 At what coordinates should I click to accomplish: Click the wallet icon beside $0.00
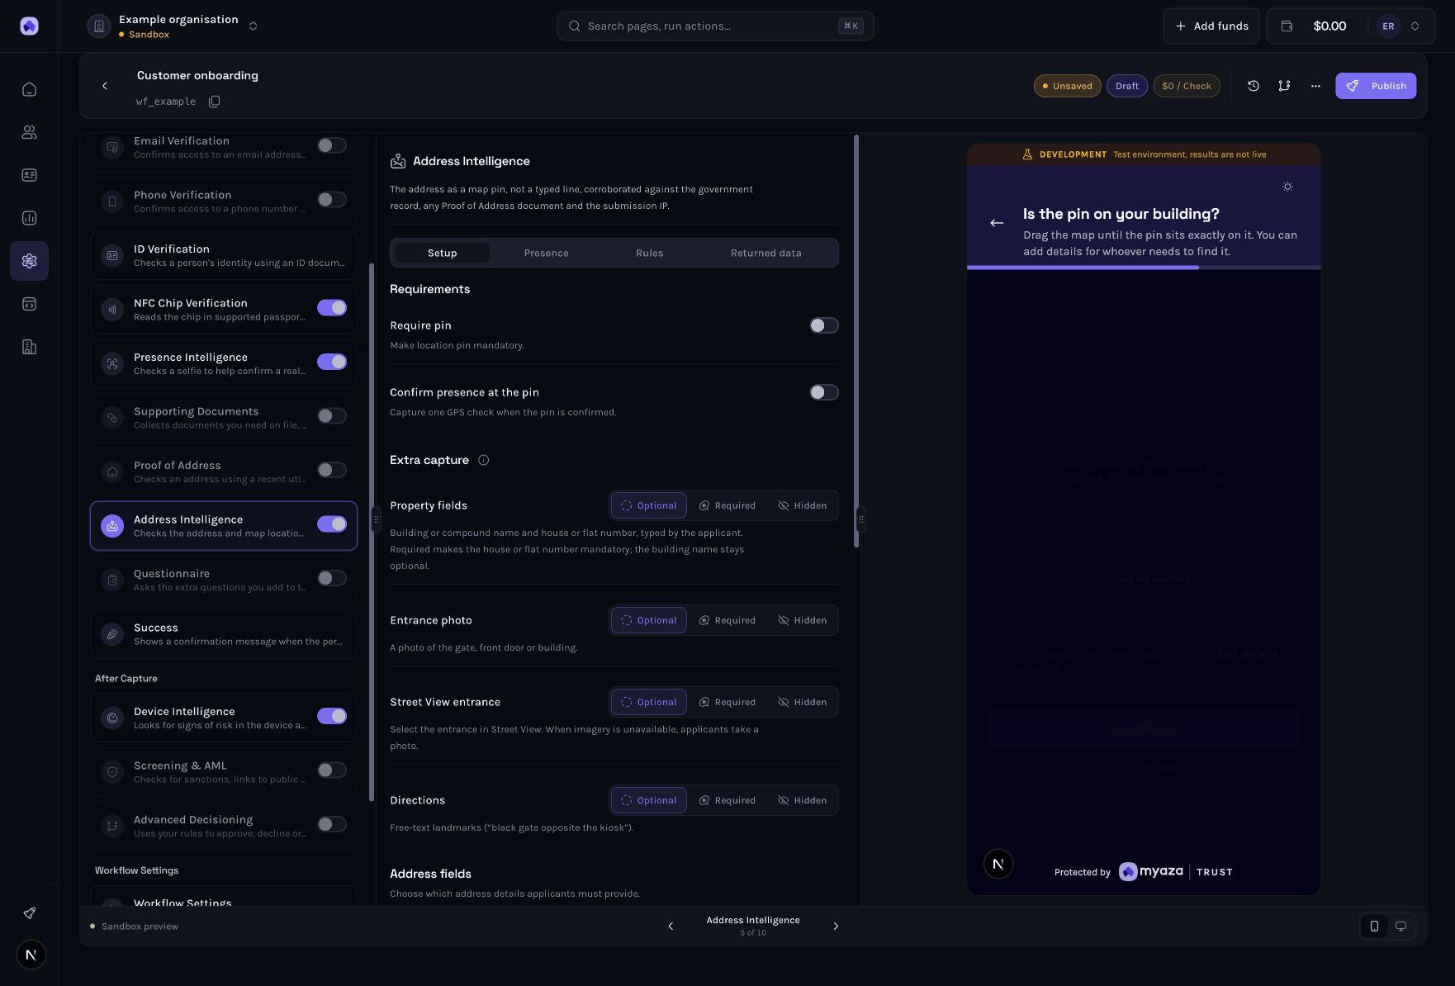(x=1287, y=26)
